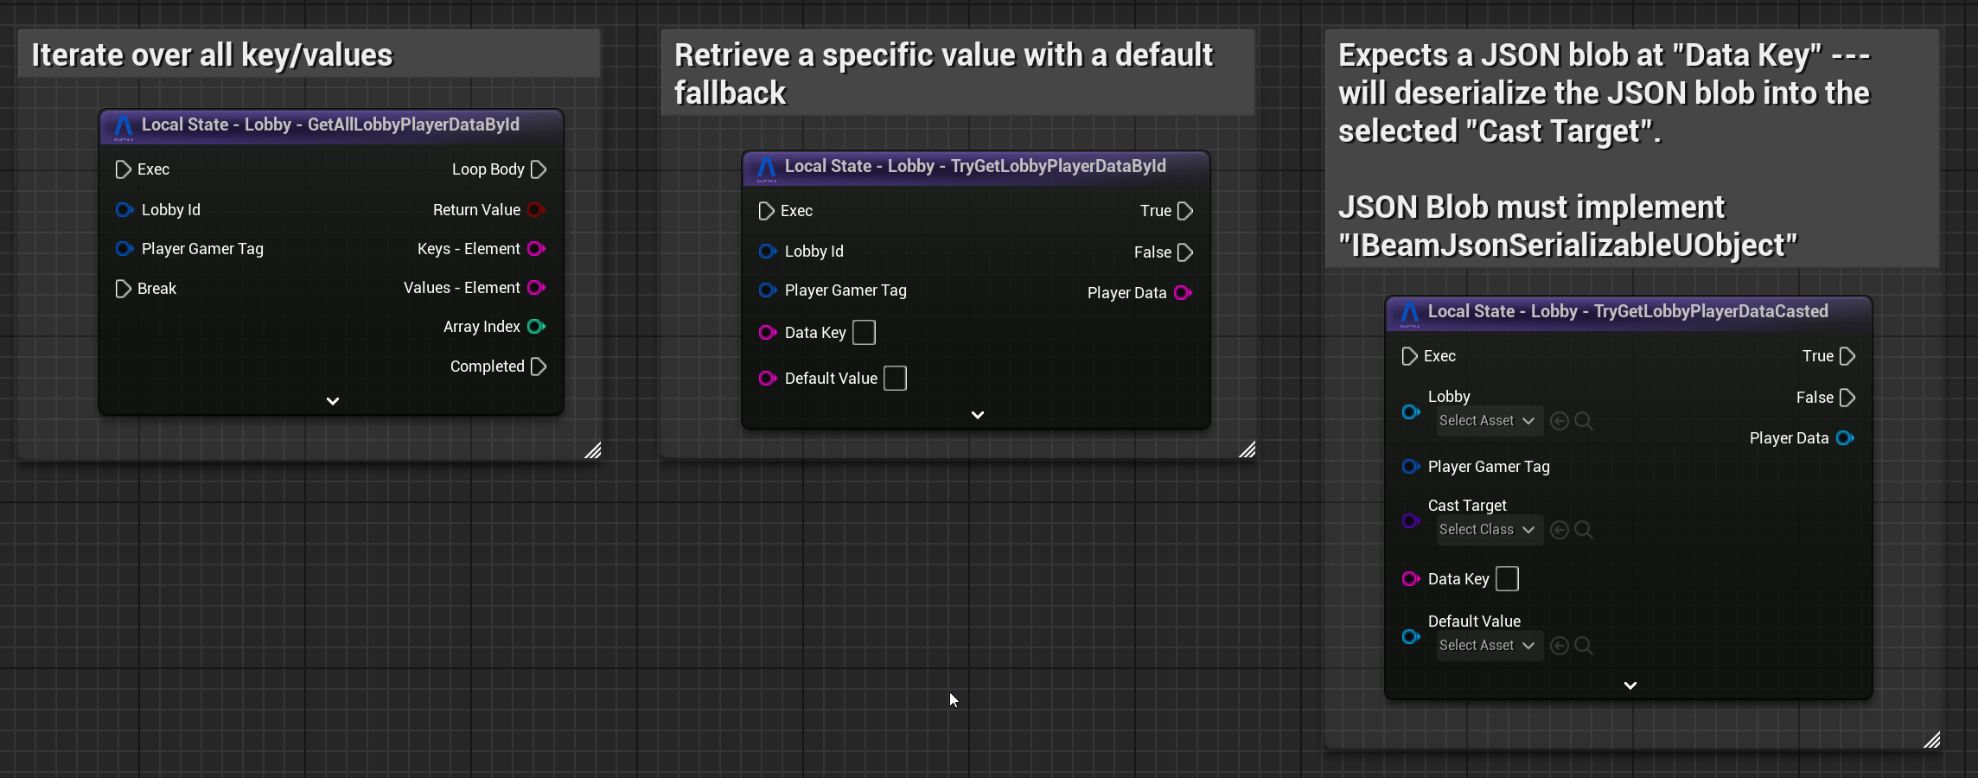Expand the GetAllLobbyPlayerDataById node chevron
The image size is (1978, 778).
pos(333,401)
